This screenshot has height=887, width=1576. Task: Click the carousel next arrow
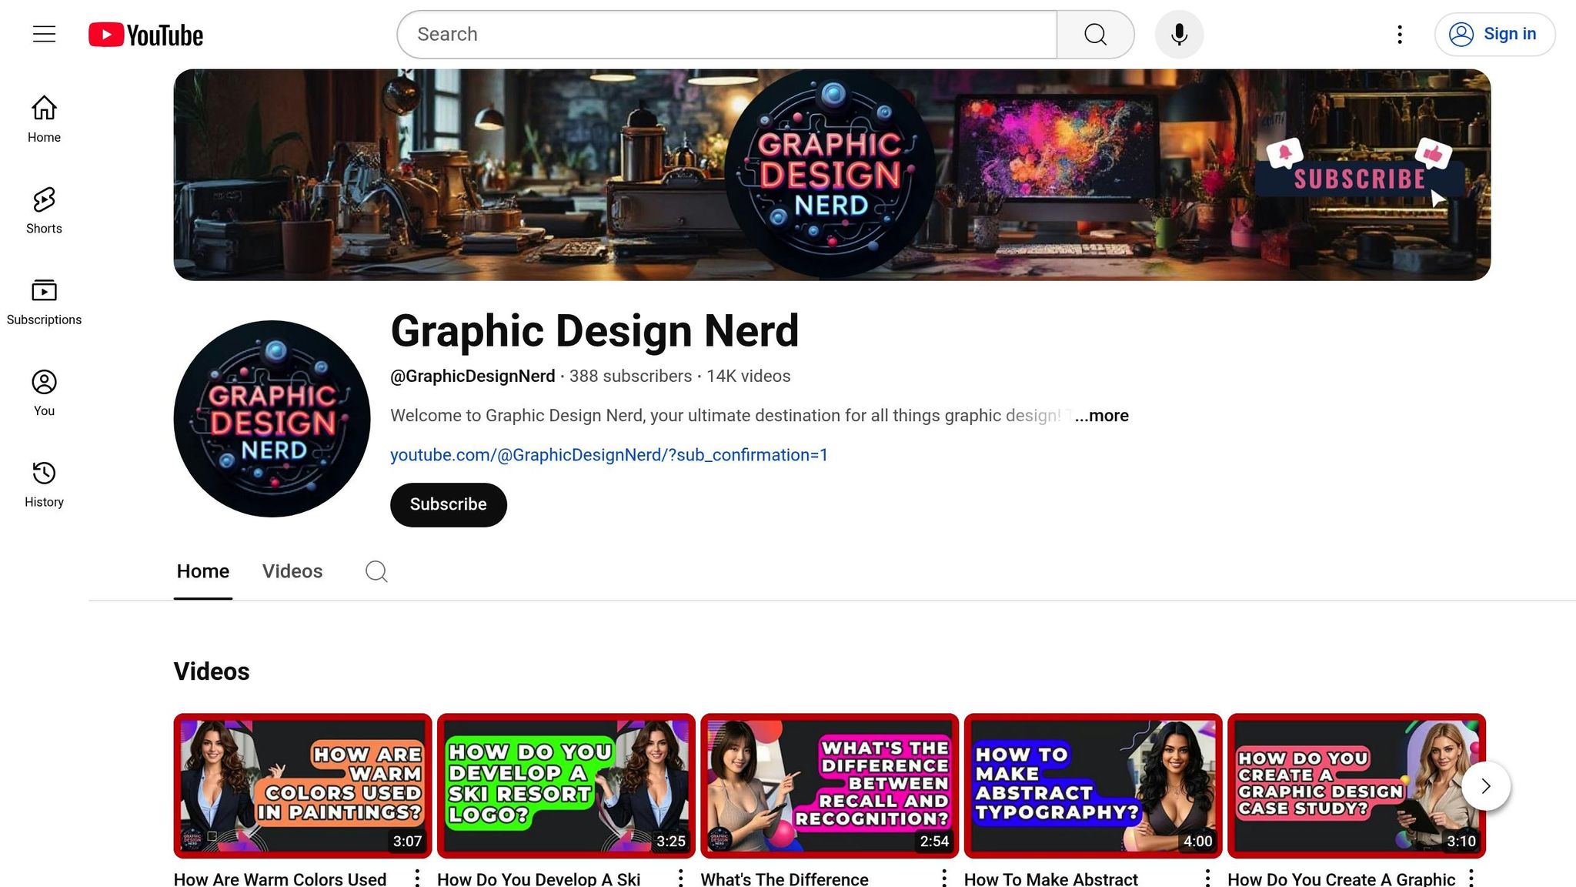click(1484, 786)
